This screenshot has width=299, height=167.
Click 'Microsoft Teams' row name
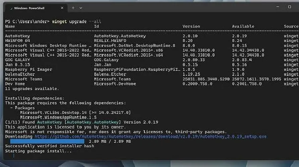(24, 79)
